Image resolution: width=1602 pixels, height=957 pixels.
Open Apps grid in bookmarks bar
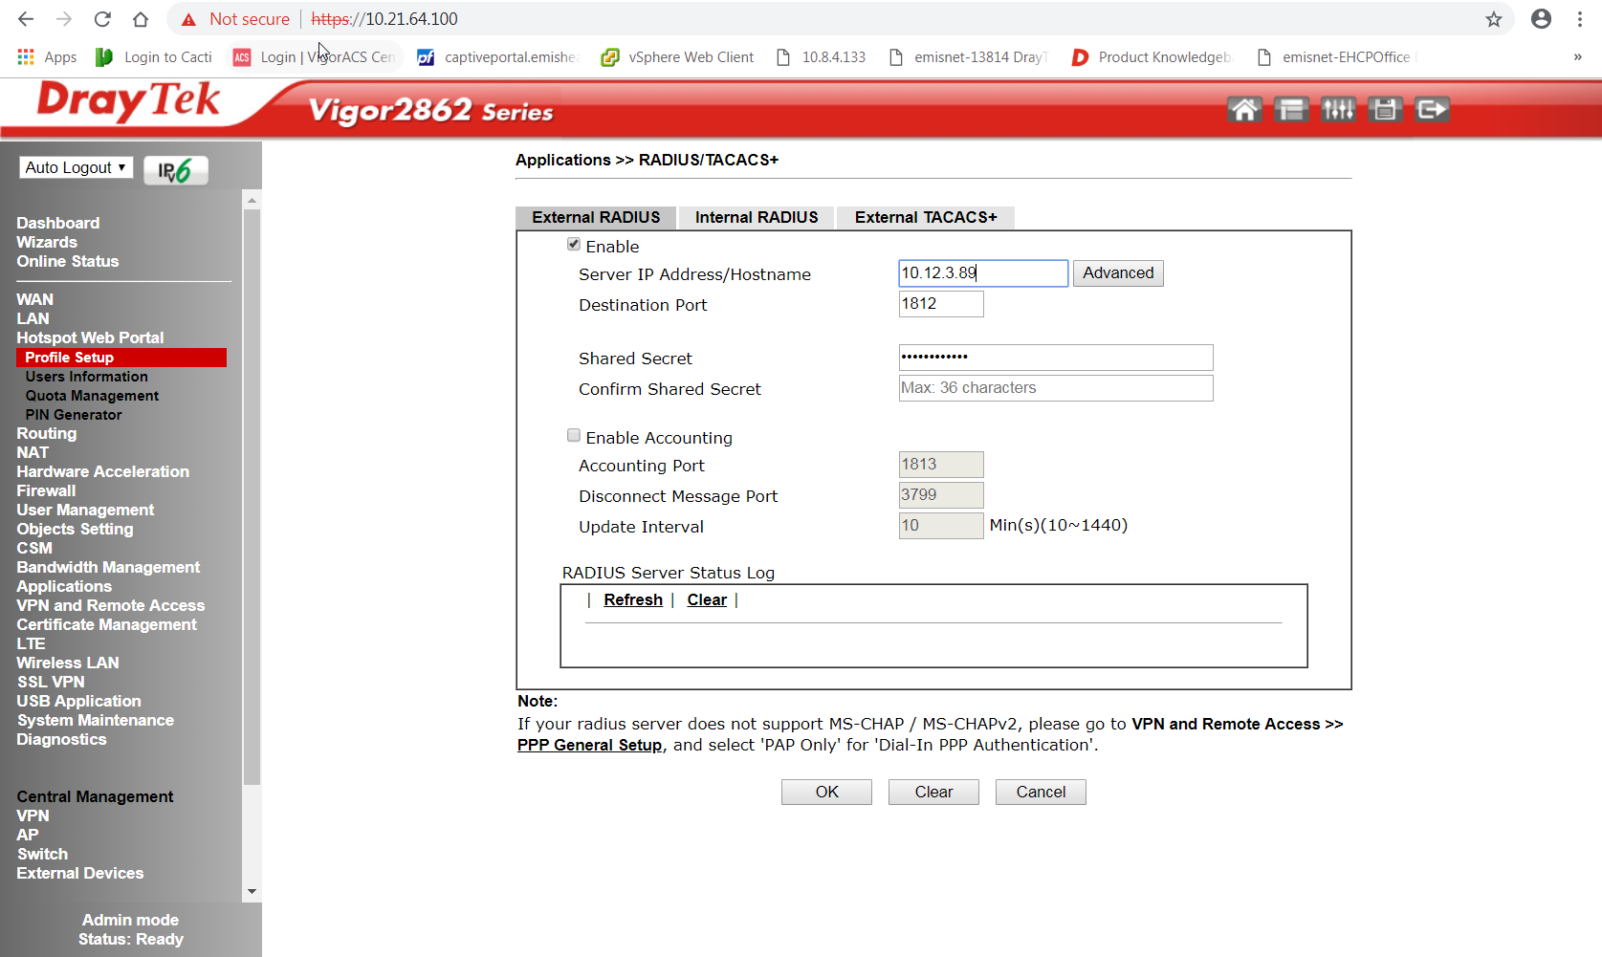point(47,57)
